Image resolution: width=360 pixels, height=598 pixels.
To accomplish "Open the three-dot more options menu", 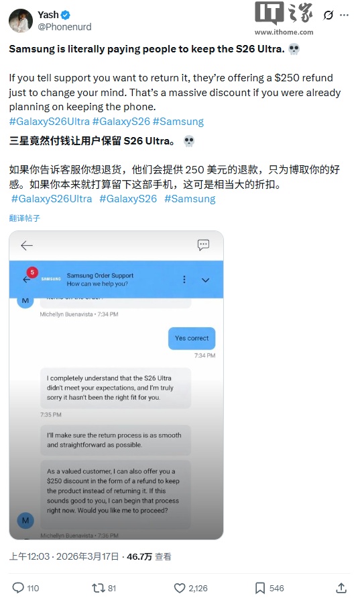I will tap(344, 15).
